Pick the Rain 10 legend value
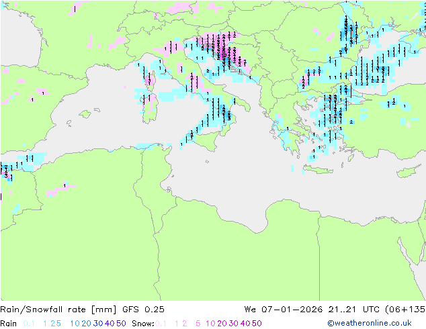 pos(75,324)
